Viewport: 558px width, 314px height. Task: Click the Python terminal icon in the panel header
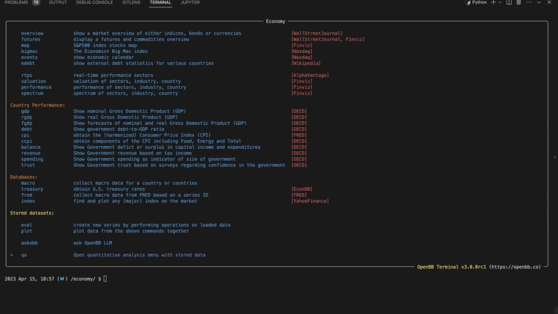click(x=468, y=2)
